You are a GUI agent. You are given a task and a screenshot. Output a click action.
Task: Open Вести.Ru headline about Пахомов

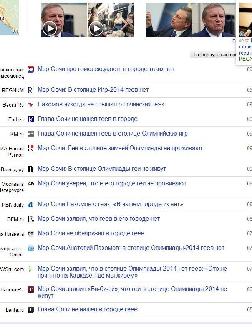101,104
